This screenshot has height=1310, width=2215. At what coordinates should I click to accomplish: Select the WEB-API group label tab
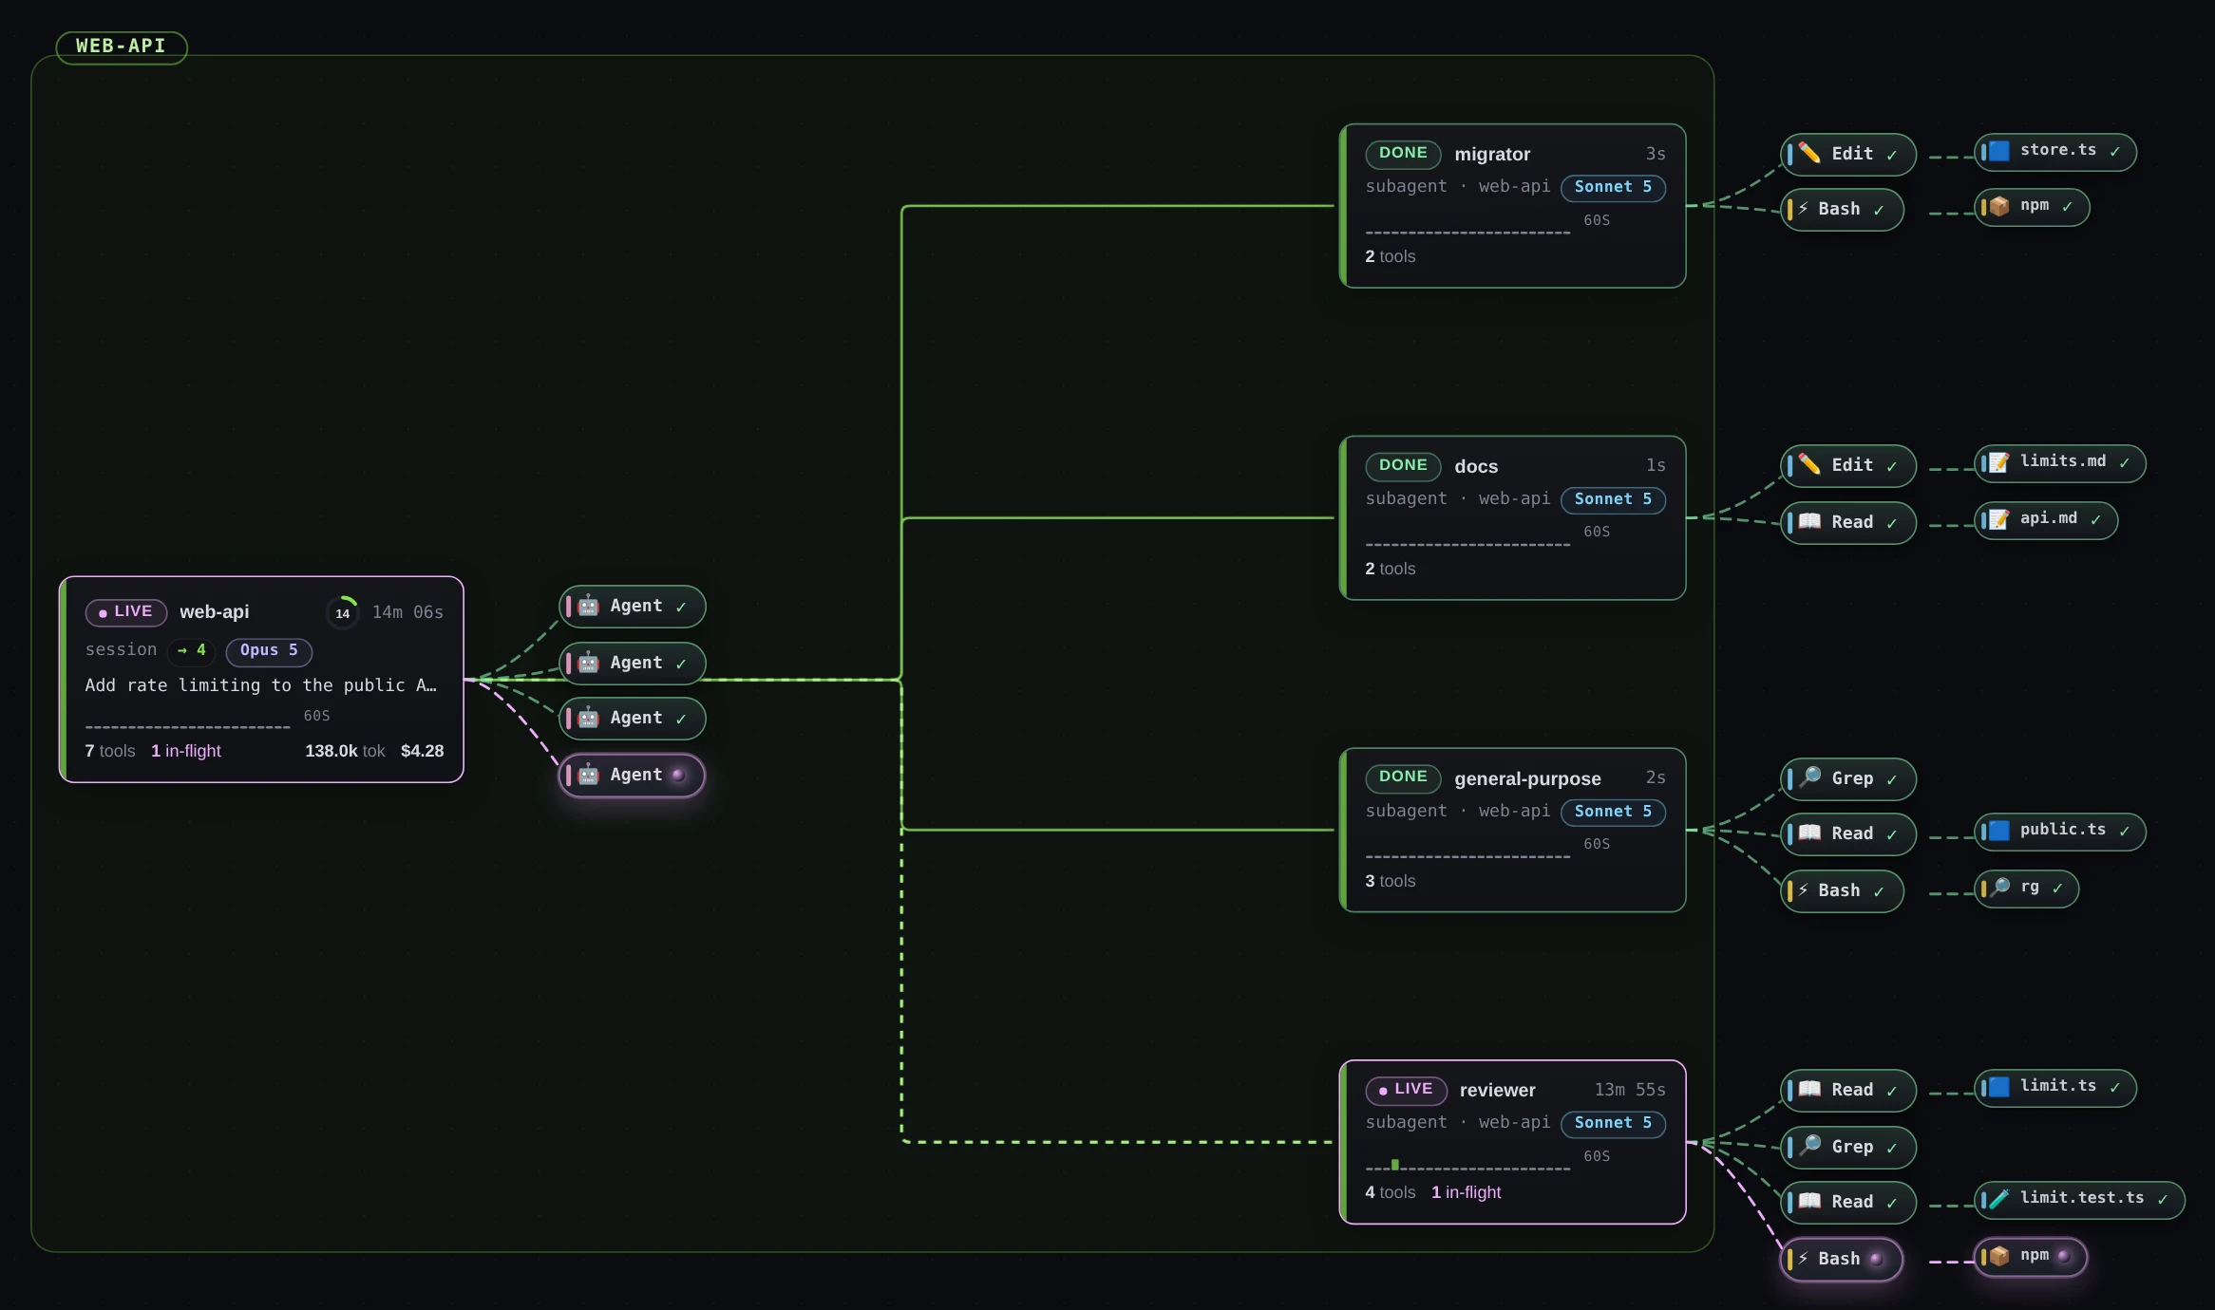pyautogui.click(x=121, y=47)
